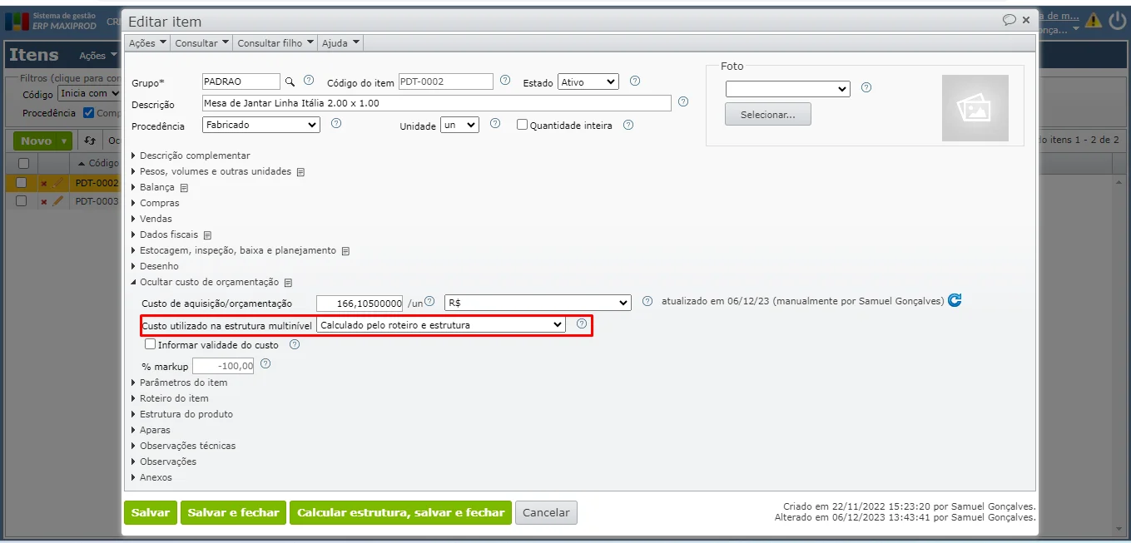Screen dimensions: 1131x543
Task: Check the PDT-0002 row checkbox
Action: coord(22,183)
